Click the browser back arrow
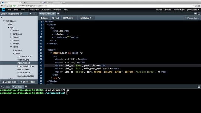This screenshot has height=113, width=201. [x=2, y=6]
